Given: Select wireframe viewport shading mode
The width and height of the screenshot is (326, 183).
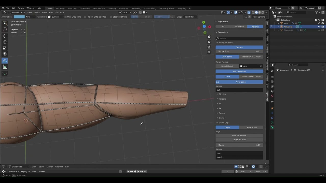Looking at the screenshot, I should pos(253,12).
